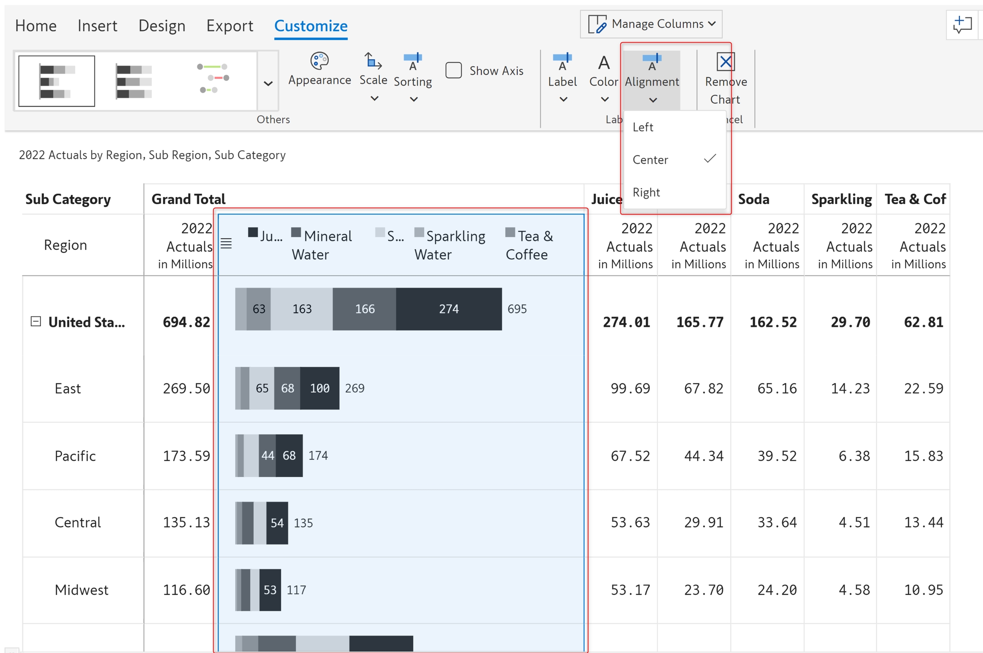Click the Juice legend color swatch
Screen dimensions: 983x653
point(253,232)
